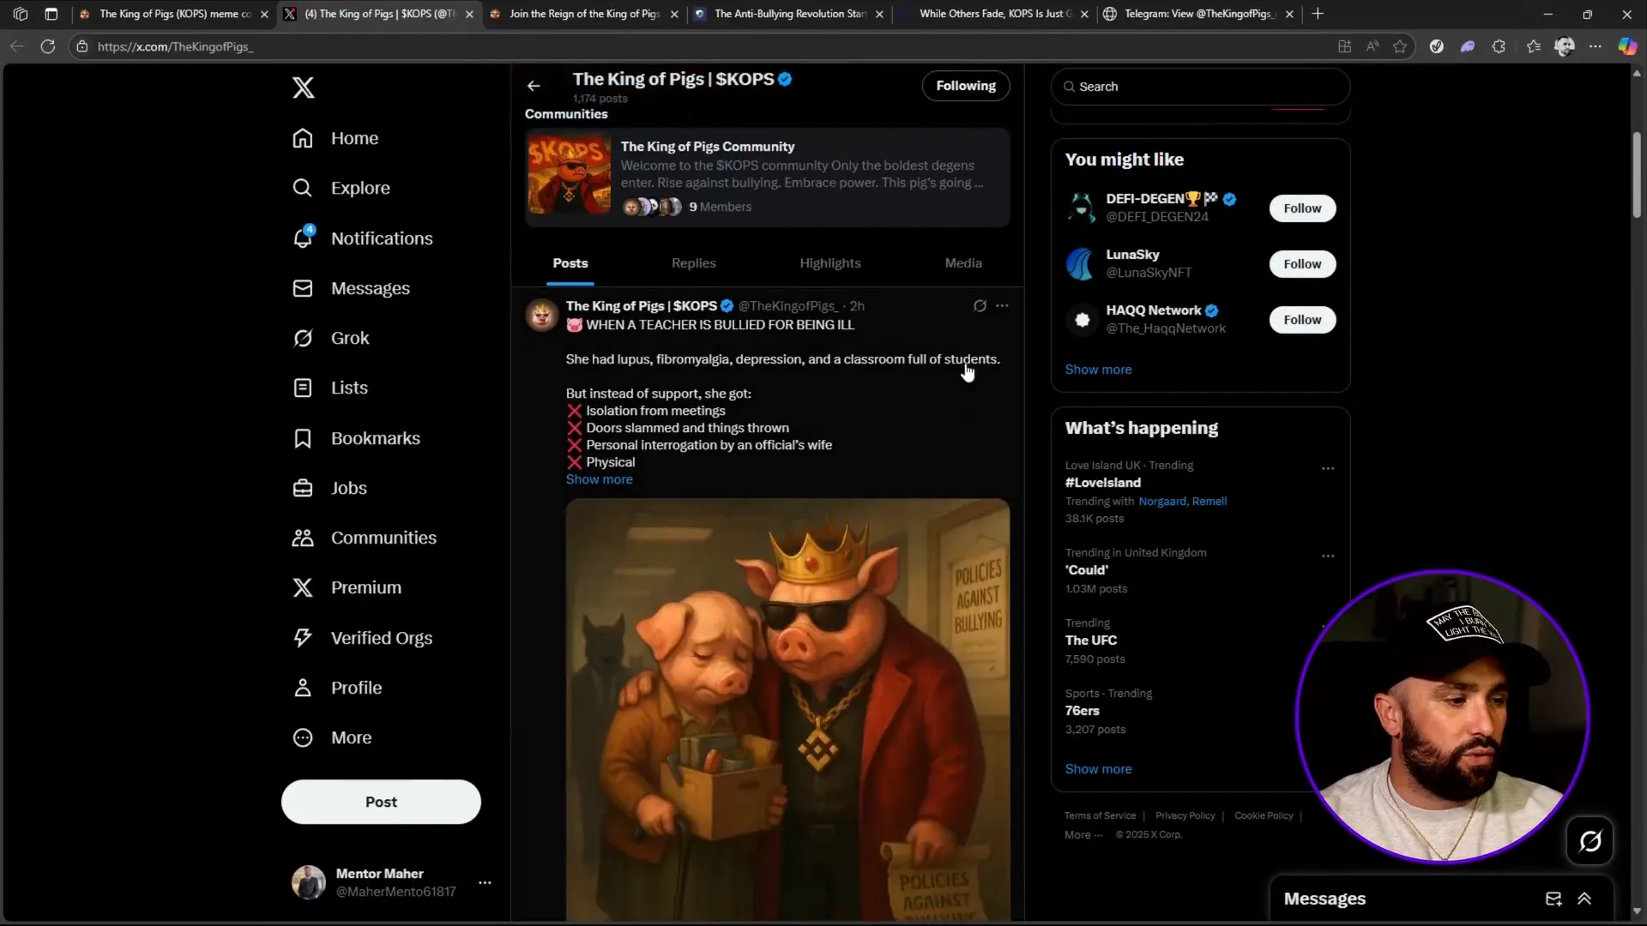Viewport: 1647px width, 926px height.
Task: Open the Copilot icon in the browser toolbar
Action: pos(1626,46)
